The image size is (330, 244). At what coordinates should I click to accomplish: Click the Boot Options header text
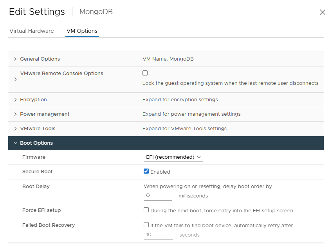[x=36, y=143]
